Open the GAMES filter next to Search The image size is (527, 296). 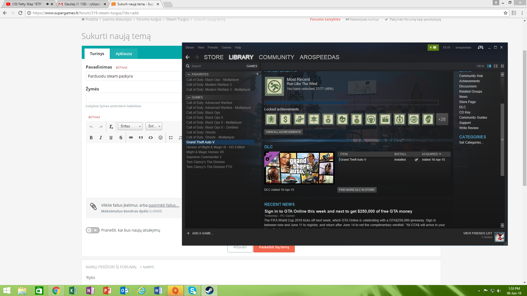252,66
